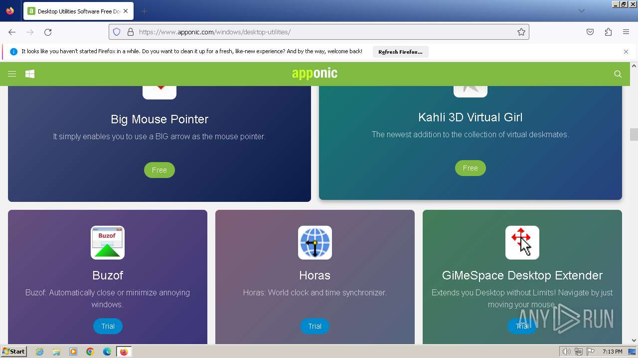Open the Big Mouse Pointer title link
The width and height of the screenshot is (638, 358).
tap(159, 119)
